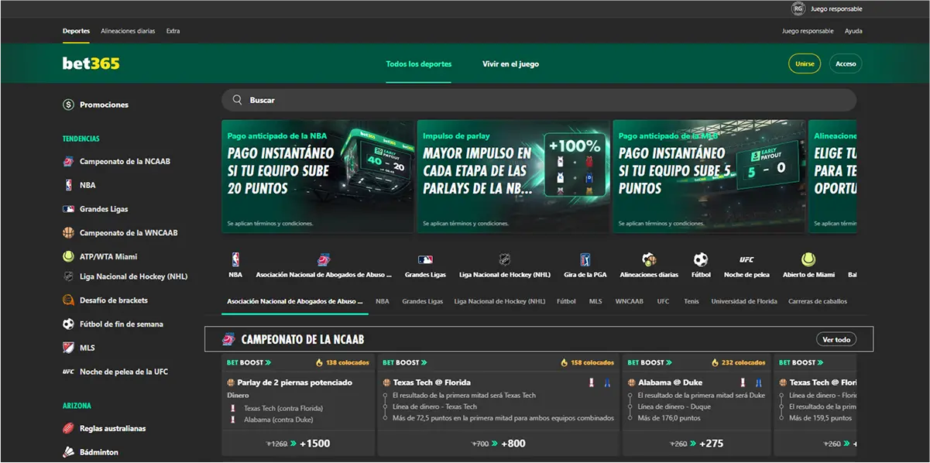Select the +1500 boosted parlay odds

(314, 444)
